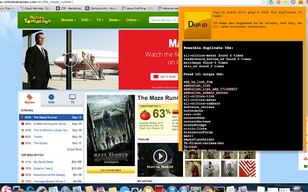This screenshot has width=308, height=192.
Task: Click 'leaderboard_bottom_ad found 2 times' line
Action: coord(217,59)
